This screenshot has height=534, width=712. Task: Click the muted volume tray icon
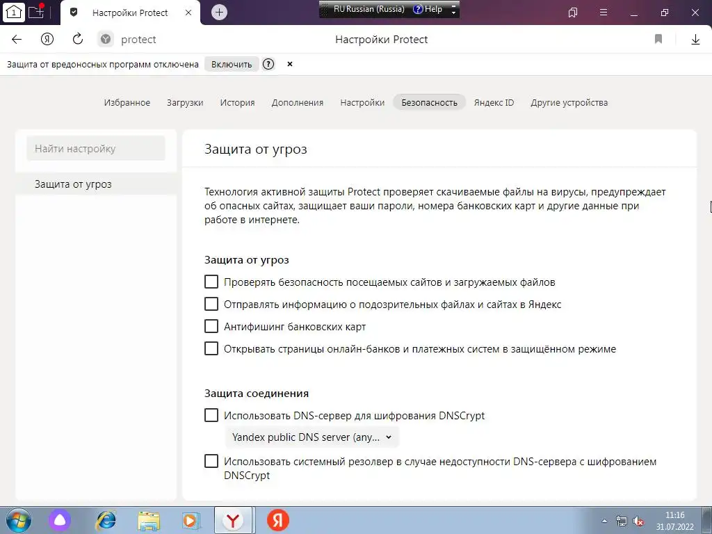click(638, 521)
